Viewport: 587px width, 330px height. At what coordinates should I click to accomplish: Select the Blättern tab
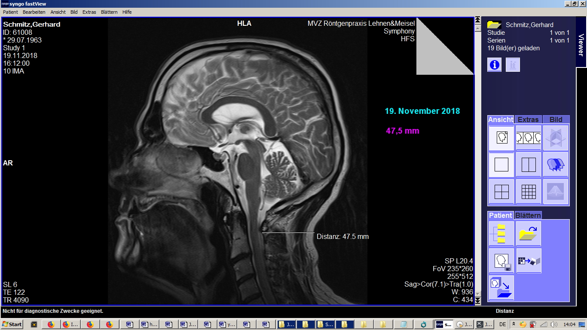528,215
